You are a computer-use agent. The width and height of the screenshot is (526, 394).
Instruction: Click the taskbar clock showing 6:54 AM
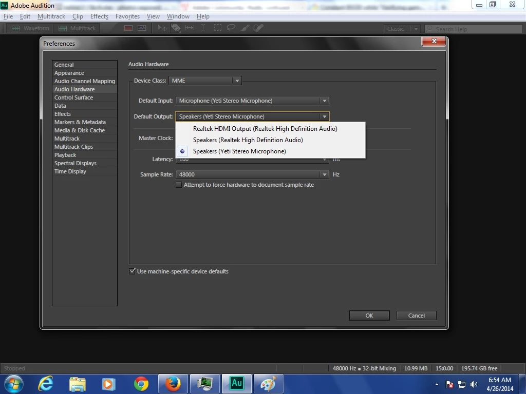[x=499, y=384]
